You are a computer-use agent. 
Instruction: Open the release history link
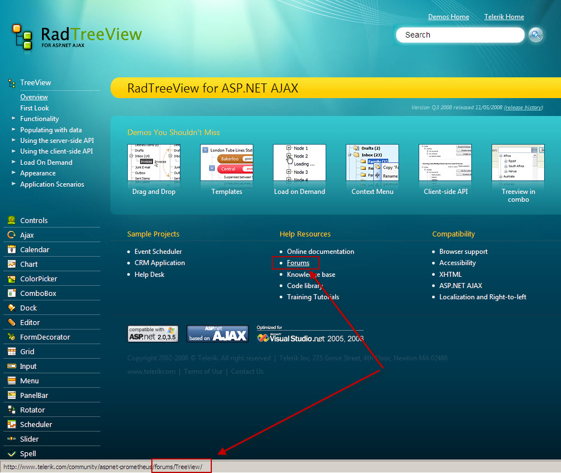(523, 108)
